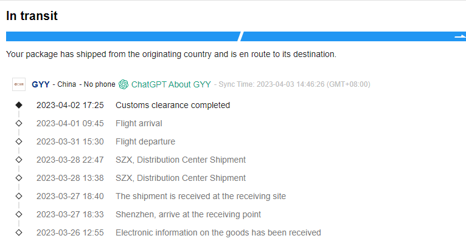Screen dimensions: 466x244
Task: Click the diamond marker for the 13:38 SZX shipment
Action: coord(19,178)
